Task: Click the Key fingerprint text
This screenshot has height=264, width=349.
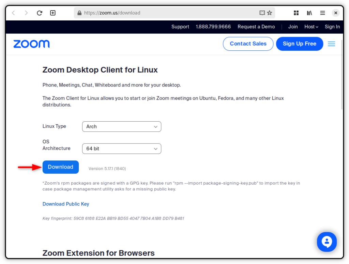Action: (113, 218)
